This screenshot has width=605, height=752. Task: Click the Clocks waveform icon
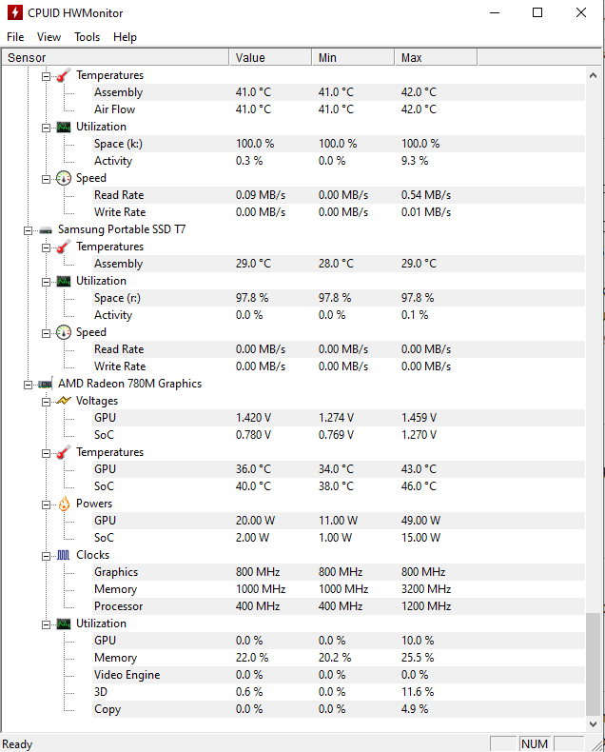(x=64, y=555)
